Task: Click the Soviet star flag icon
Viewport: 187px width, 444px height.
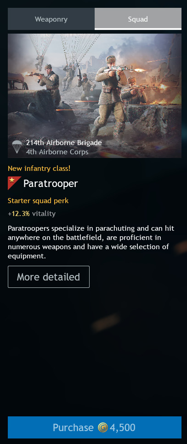Action: pos(14,183)
